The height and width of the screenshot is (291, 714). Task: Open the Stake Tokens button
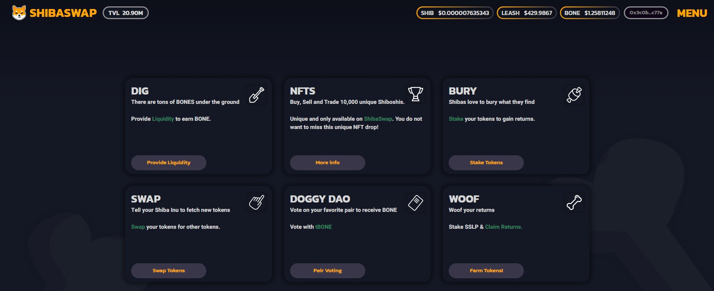(486, 163)
